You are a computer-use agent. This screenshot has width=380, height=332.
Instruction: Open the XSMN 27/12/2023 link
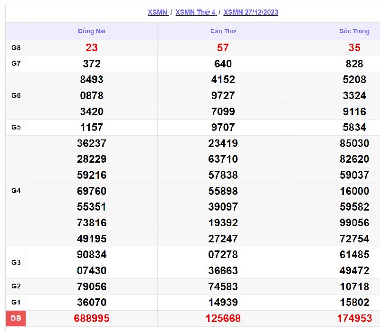click(251, 12)
